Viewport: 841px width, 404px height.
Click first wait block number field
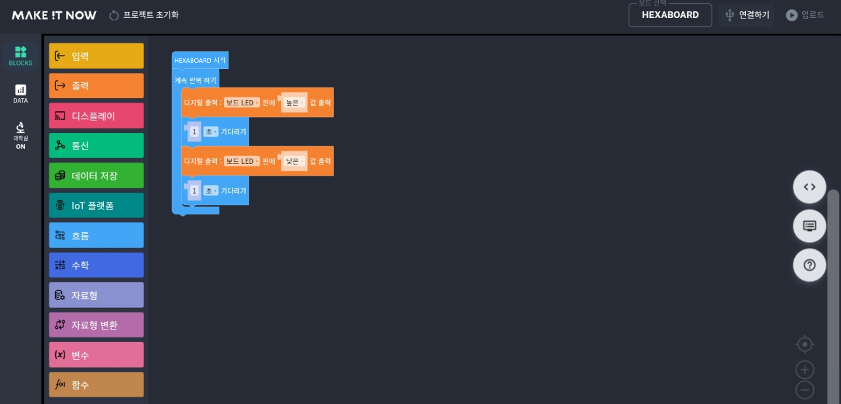point(194,132)
